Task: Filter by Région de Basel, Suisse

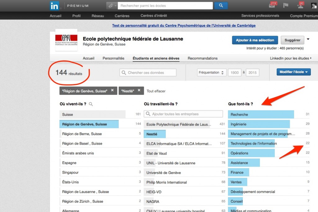Action: click(x=100, y=143)
